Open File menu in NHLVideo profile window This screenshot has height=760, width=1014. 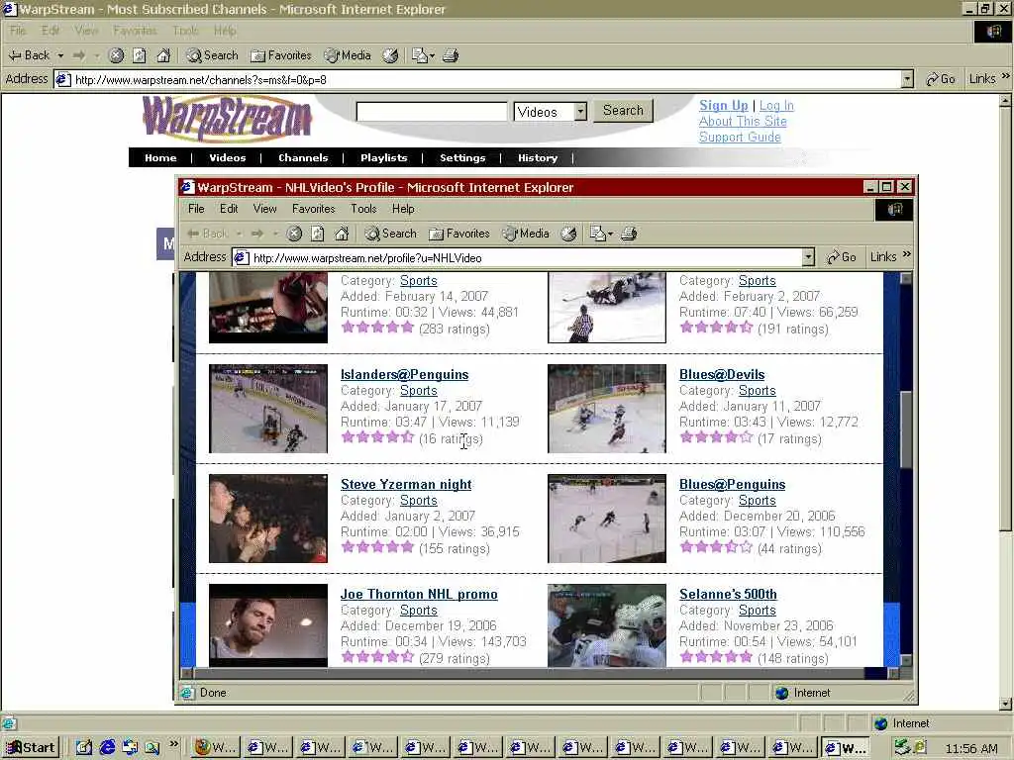(x=196, y=209)
